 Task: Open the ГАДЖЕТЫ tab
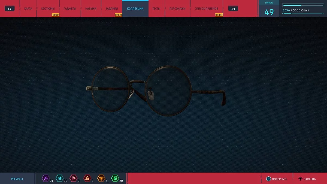pos(70,9)
